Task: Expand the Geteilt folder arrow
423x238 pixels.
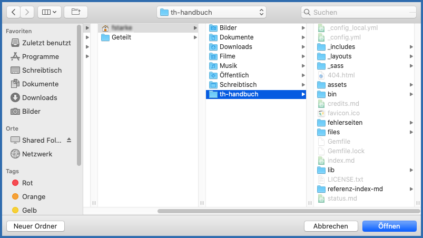Action: 195,37
